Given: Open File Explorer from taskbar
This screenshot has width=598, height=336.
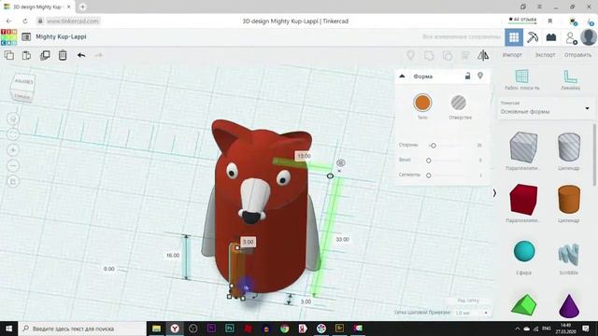Looking at the screenshot, I should click(x=156, y=329).
